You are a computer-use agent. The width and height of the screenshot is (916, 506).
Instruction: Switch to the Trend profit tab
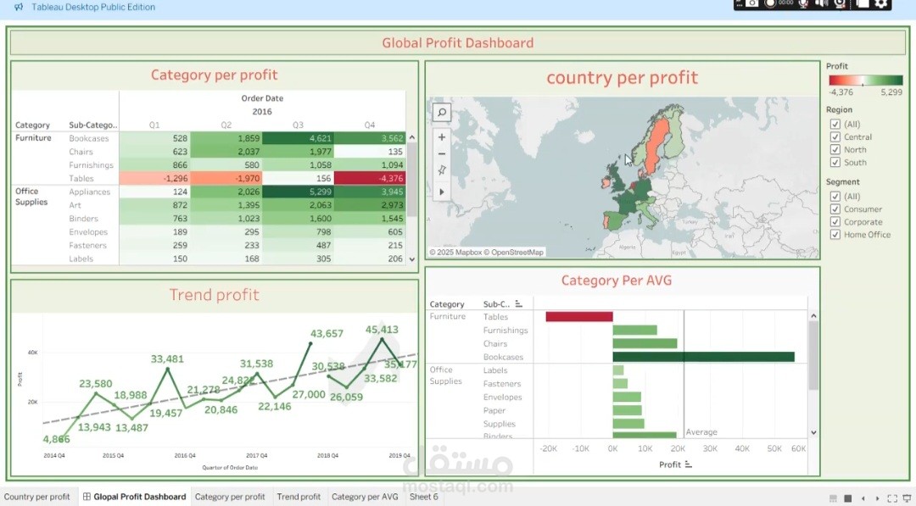tap(299, 497)
